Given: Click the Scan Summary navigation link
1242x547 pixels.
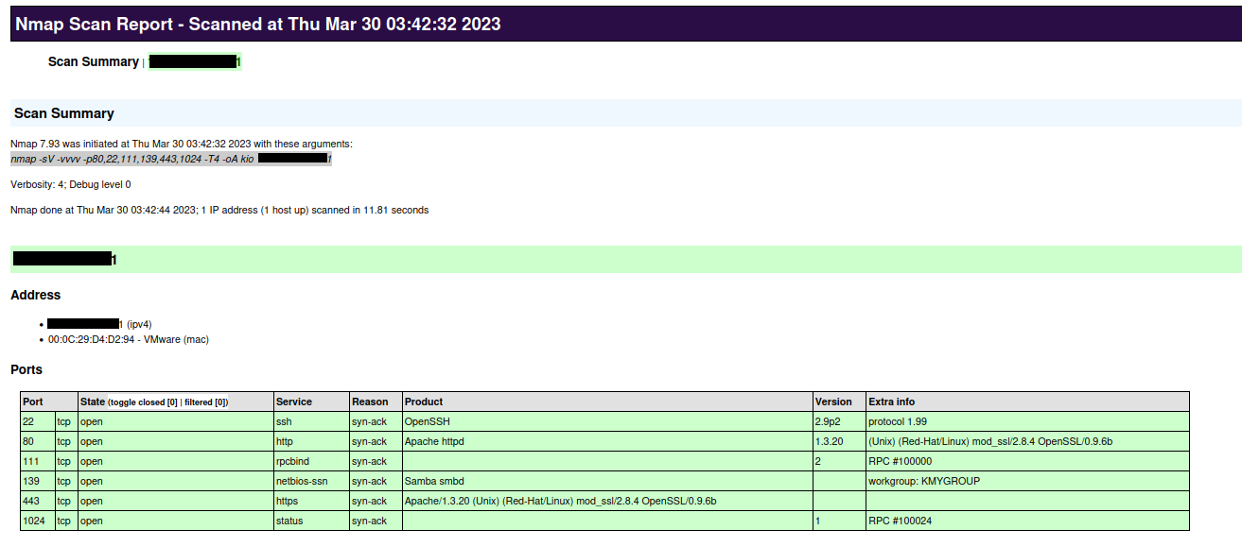Looking at the screenshot, I should click(93, 61).
